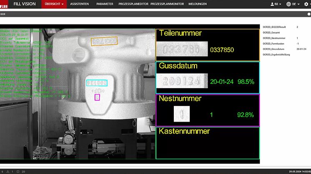Click the globe language icon
311x174 pixels.
tap(288, 4)
